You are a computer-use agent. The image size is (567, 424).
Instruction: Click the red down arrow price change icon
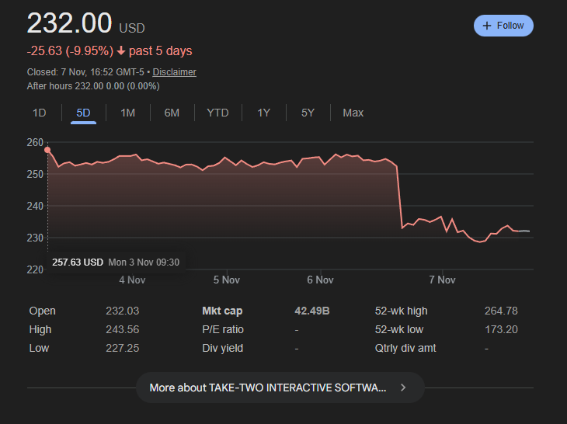coord(121,51)
